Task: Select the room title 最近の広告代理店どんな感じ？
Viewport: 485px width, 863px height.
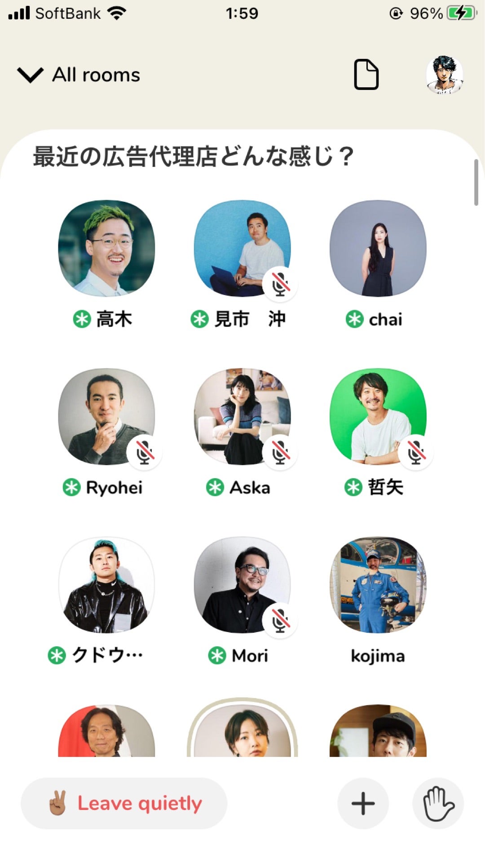Action: click(x=194, y=156)
